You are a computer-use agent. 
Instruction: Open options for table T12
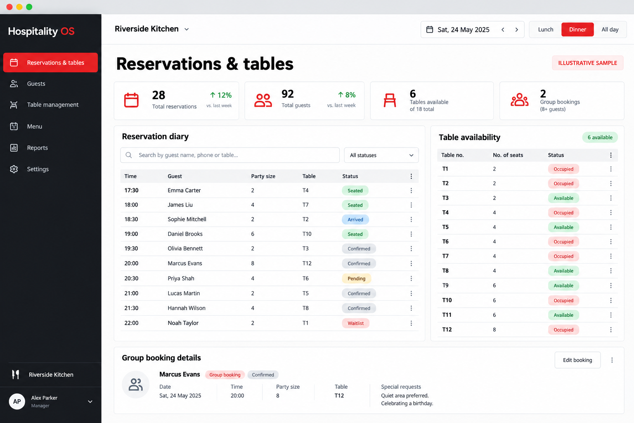click(611, 330)
